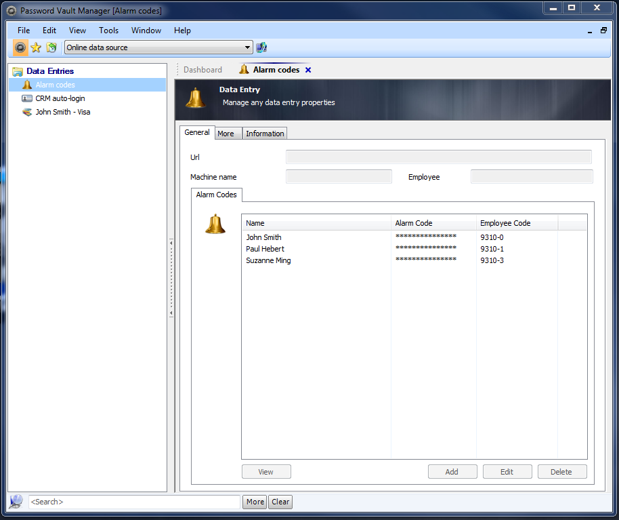Select Alarm codes entry in tree
The image size is (619, 520).
(87, 85)
